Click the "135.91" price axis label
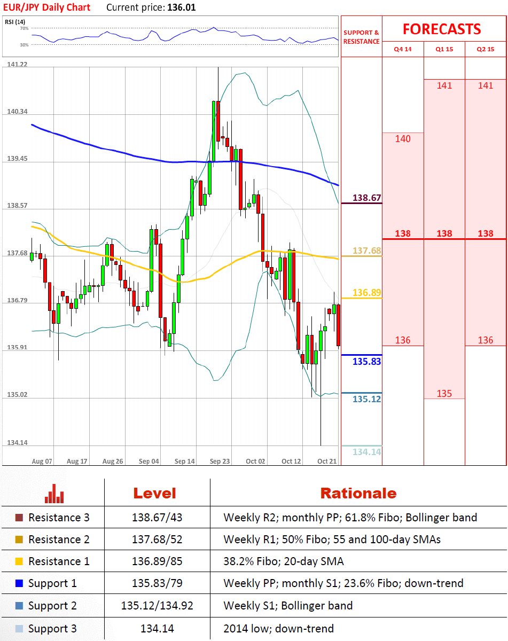This screenshot has width=508, height=641. 17,348
